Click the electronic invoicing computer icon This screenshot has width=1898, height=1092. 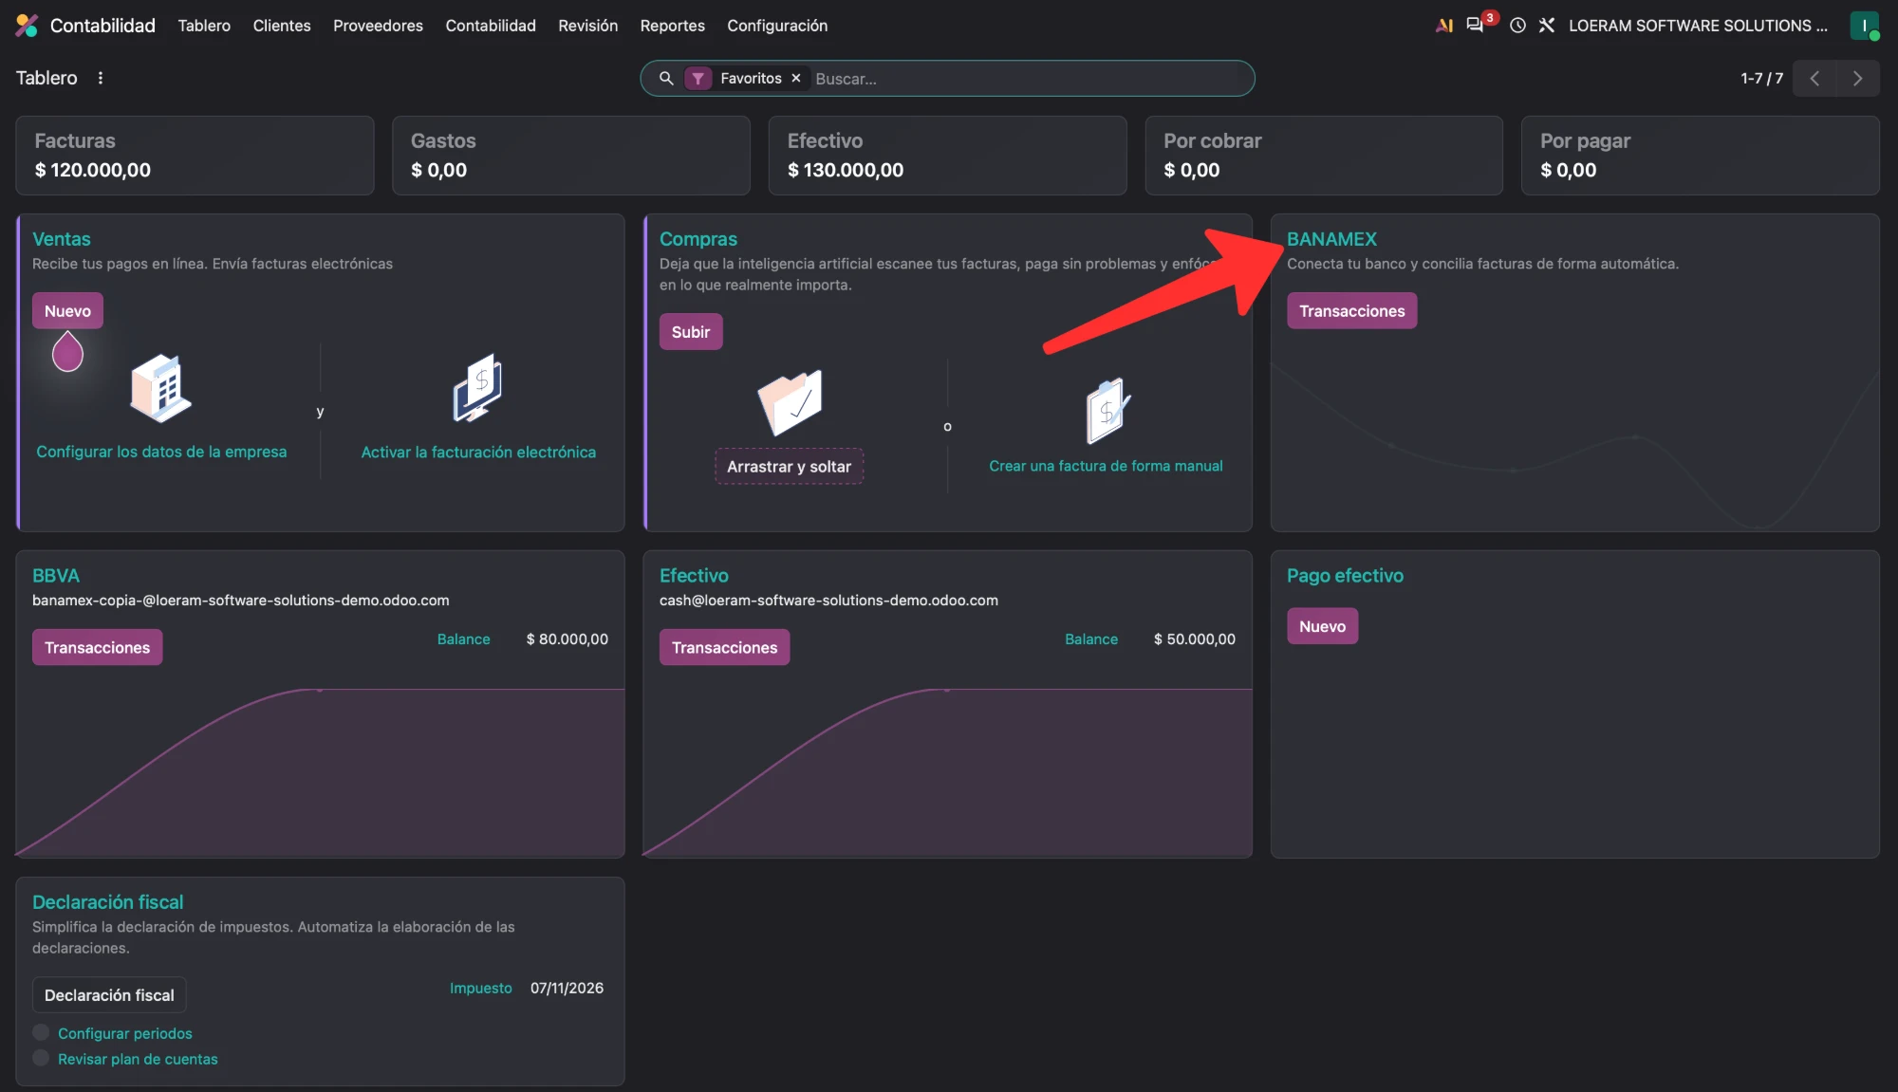click(477, 387)
